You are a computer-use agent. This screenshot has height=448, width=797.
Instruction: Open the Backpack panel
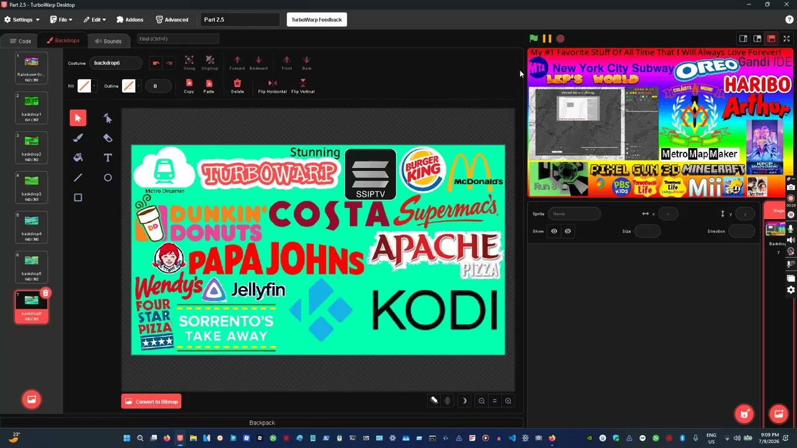pyautogui.click(x=262, y=422)
